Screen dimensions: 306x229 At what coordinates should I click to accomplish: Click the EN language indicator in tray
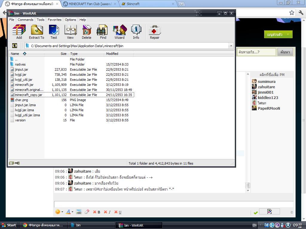pyautogui.click(x=254, y=225)
